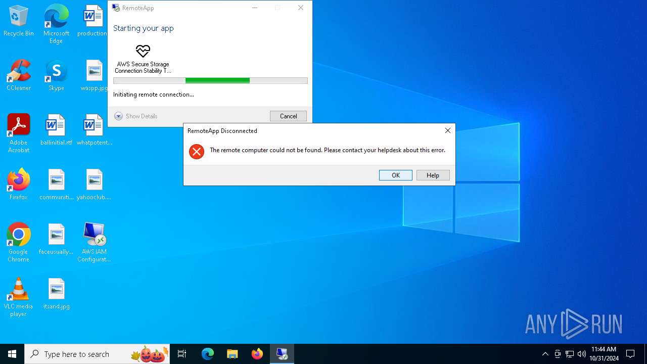The height and width of the screenshot is (364, 647).
Task: Open the Action Center notifications
Action: pos(630,354)
